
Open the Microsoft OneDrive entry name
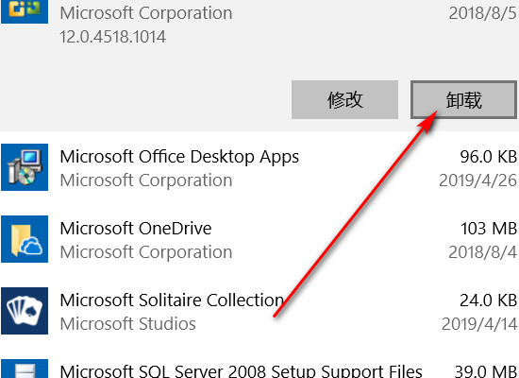[x=136, y=229]
